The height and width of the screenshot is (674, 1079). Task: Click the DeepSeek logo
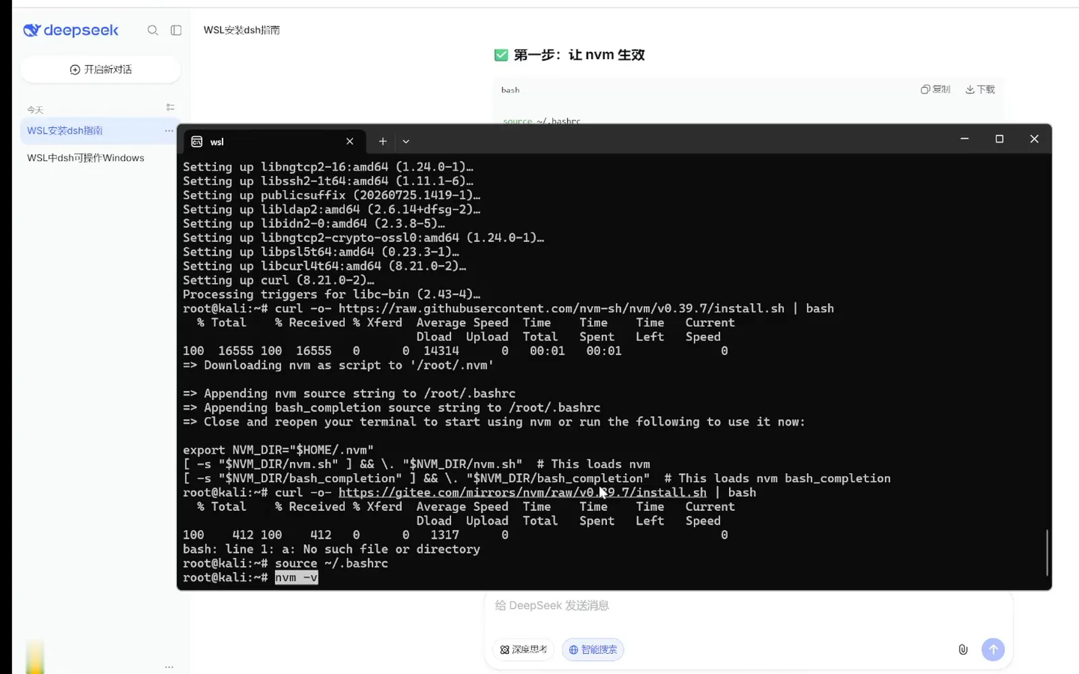(71, 30)
